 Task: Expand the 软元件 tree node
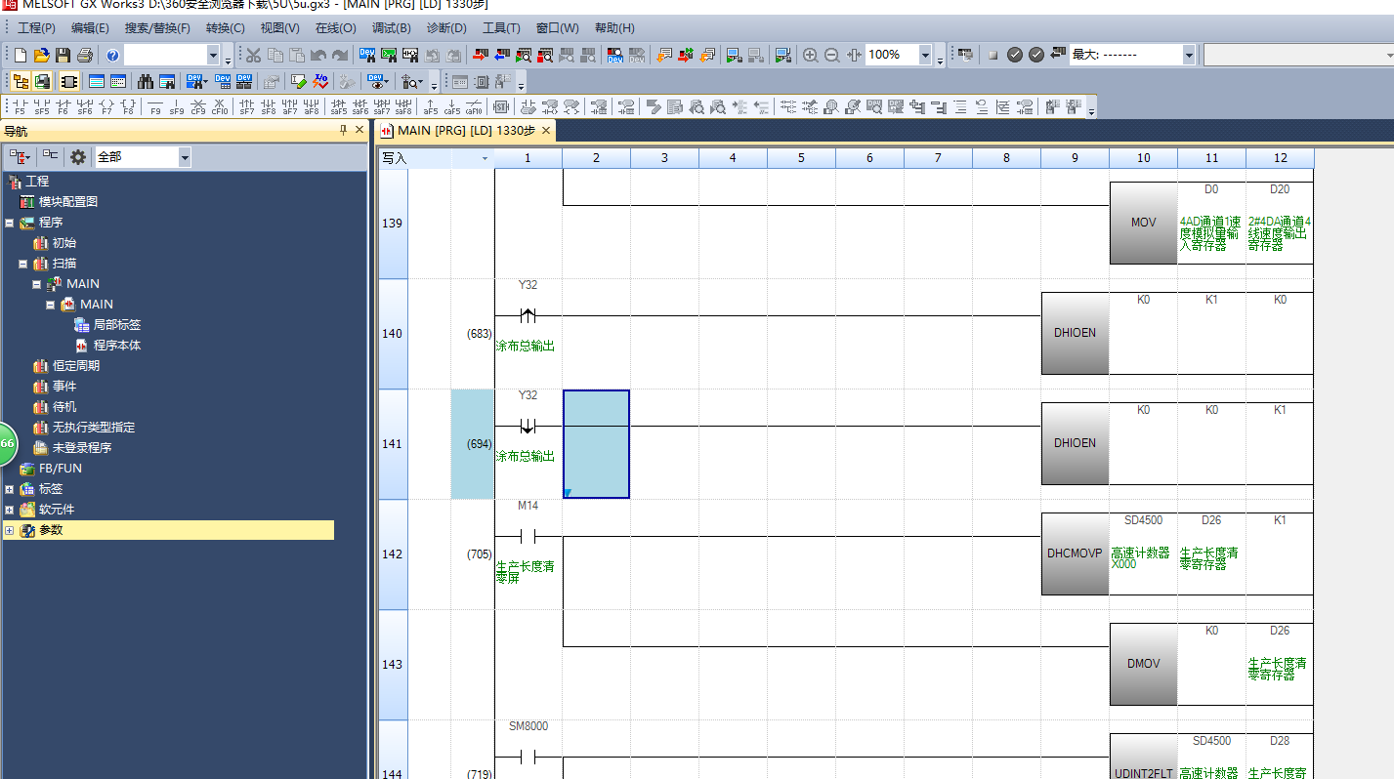(9, 510)
